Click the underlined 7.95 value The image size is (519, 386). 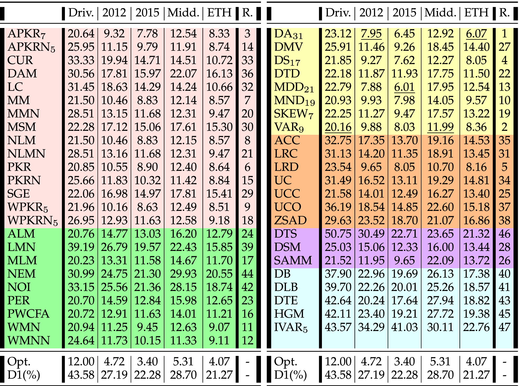[371, 34]
